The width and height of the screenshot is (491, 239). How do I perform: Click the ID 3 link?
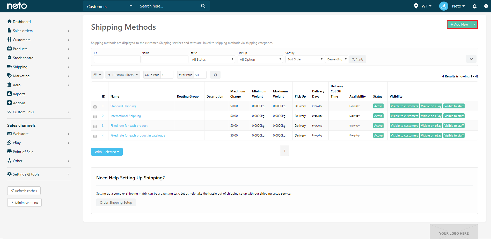click(103, 126)
